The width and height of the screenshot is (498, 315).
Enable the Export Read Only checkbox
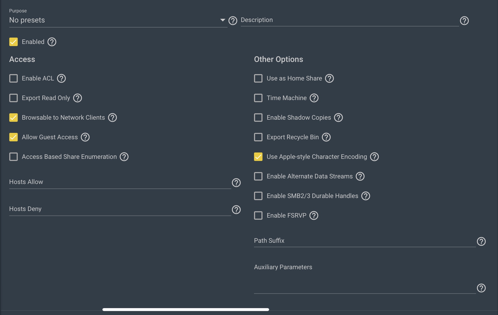coord(13,98)
